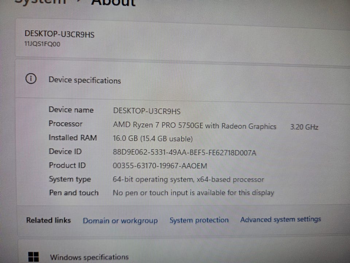
Task: Click the 3.20 GHz clock speed value
Action: coord(304,127)
